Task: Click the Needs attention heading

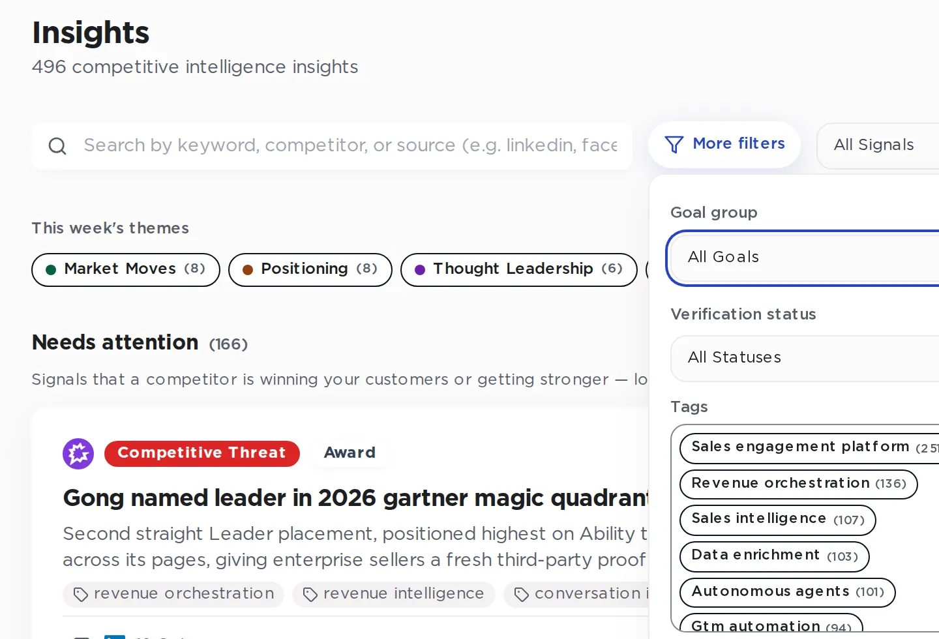Action: coord(115,343)
